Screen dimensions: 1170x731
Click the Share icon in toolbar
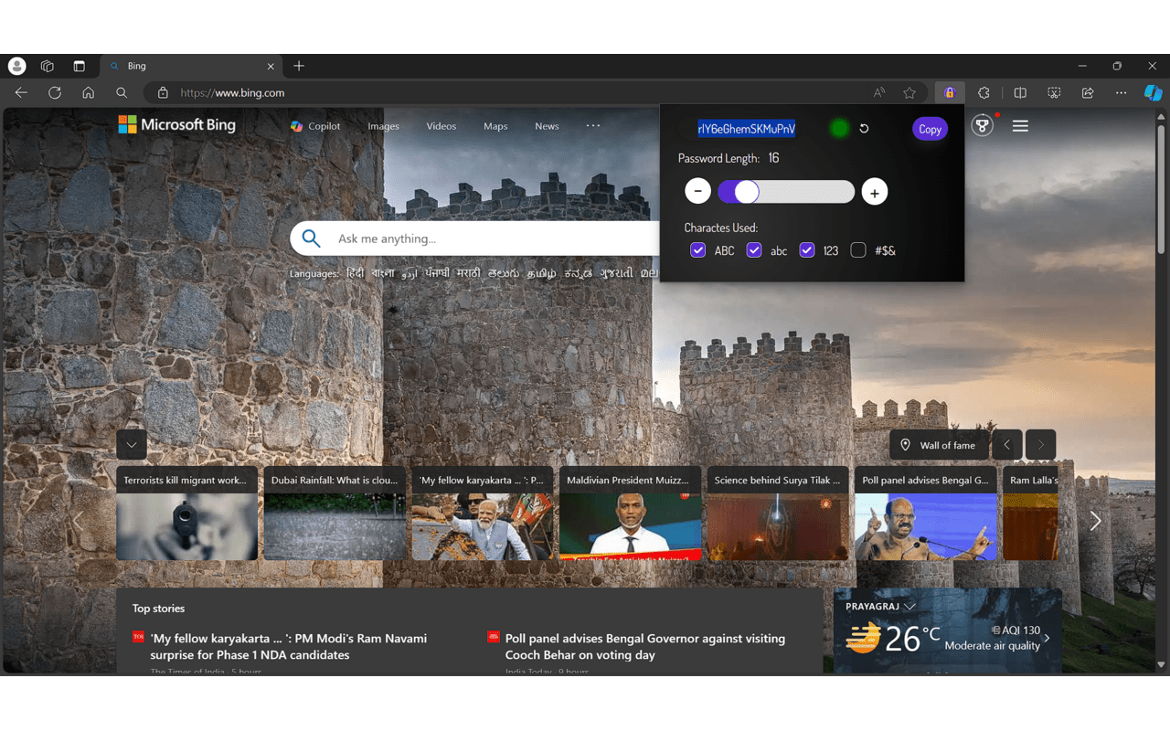[1088, 92]
